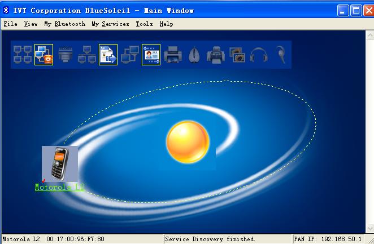Maximize the BlueSoleil main window
The height and width of the screenshot is (244, 374).
coord(356,11)
